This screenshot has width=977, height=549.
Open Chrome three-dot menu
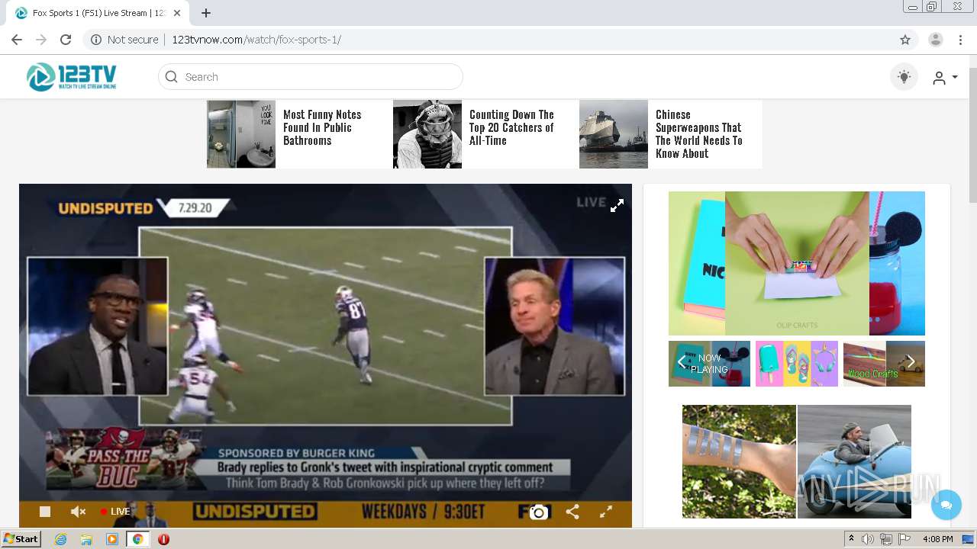pyautogui.click(x=960, y=40)
